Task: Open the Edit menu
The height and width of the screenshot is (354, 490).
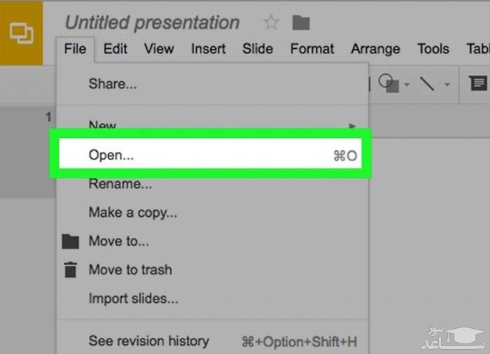Action: (115, 49)
